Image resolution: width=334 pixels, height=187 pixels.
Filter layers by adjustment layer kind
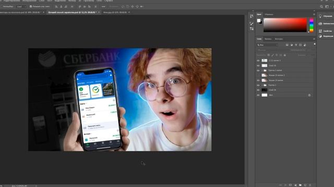(x=291, y=45)
